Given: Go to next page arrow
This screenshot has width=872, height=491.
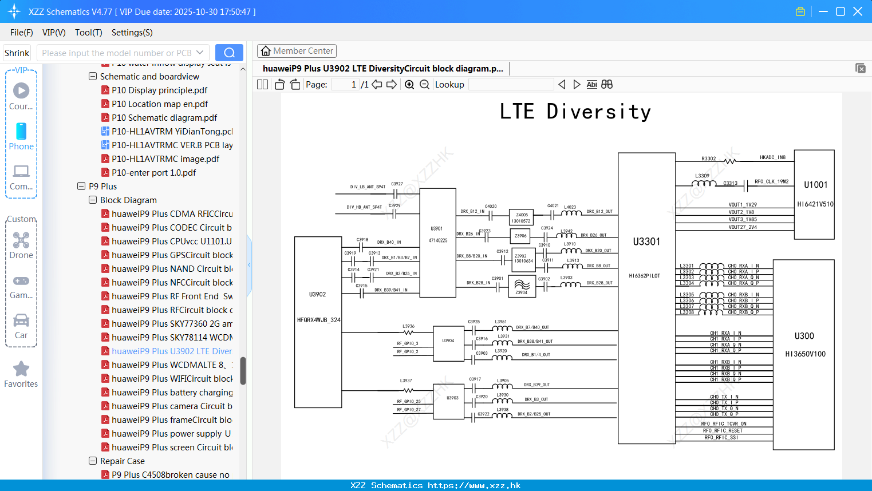Looking at the screenshot, I should pyautogui.click(x=392, y=85).
